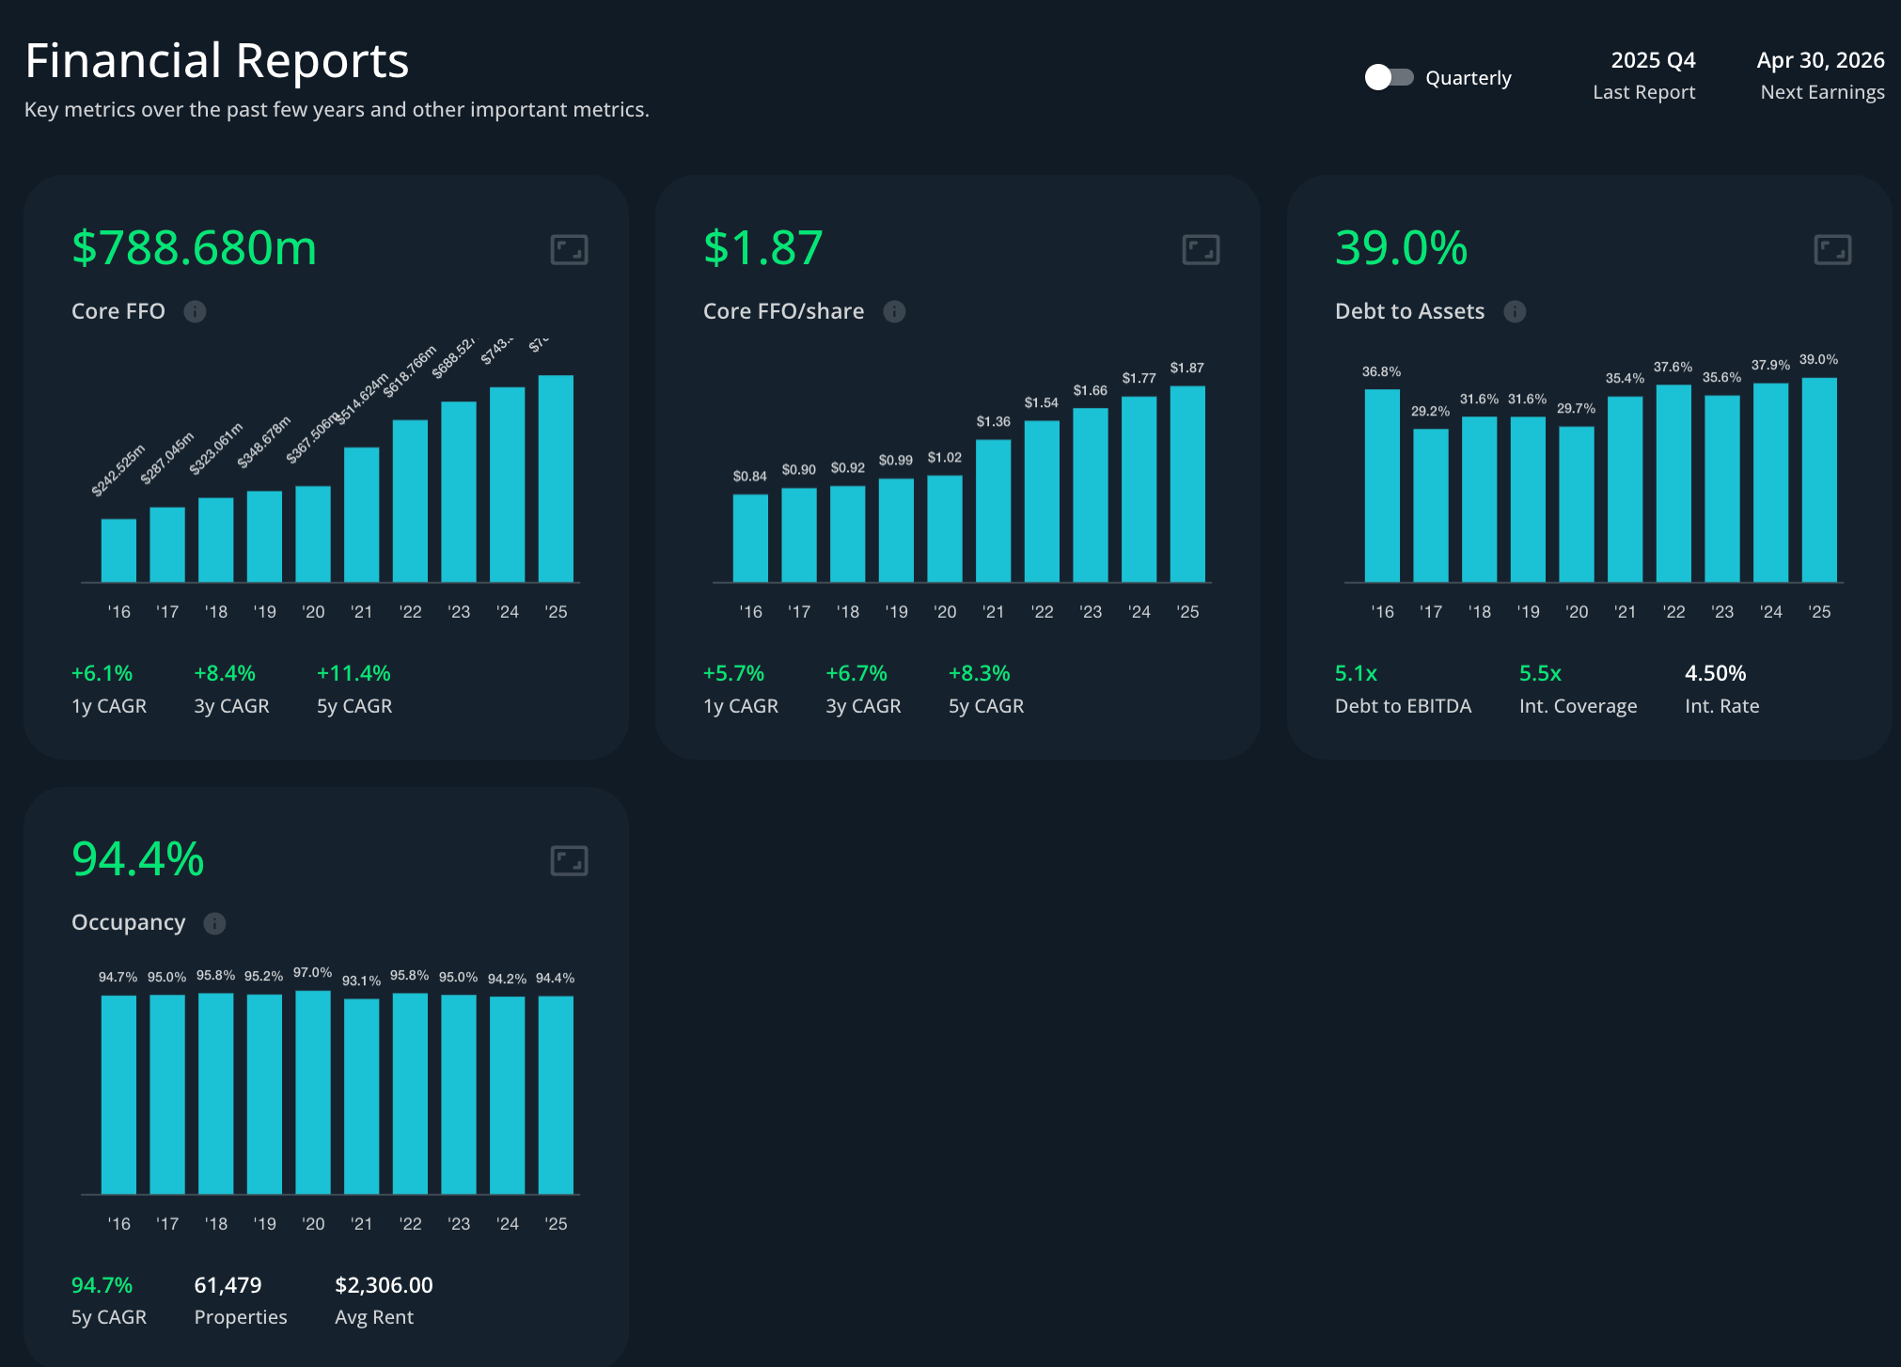Click the Quarterly label text

(1468, 78)
